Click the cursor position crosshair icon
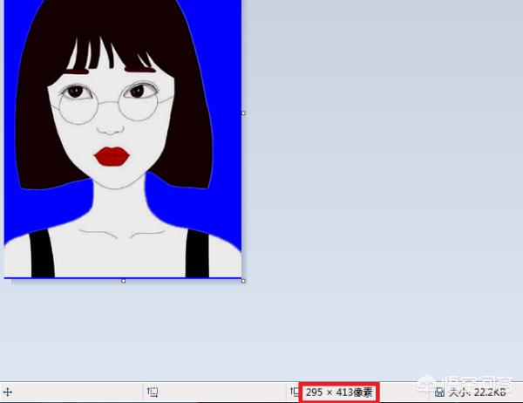This screenshot has height=403, width=523. (8, 393)
